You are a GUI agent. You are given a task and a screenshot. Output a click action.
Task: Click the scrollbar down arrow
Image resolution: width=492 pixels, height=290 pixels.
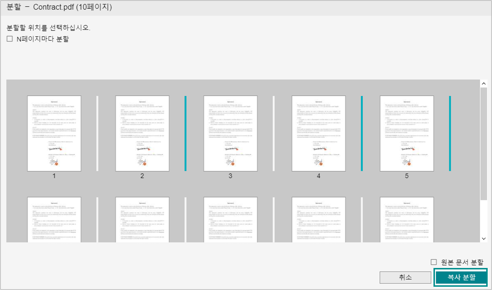[x=484, y=238]
